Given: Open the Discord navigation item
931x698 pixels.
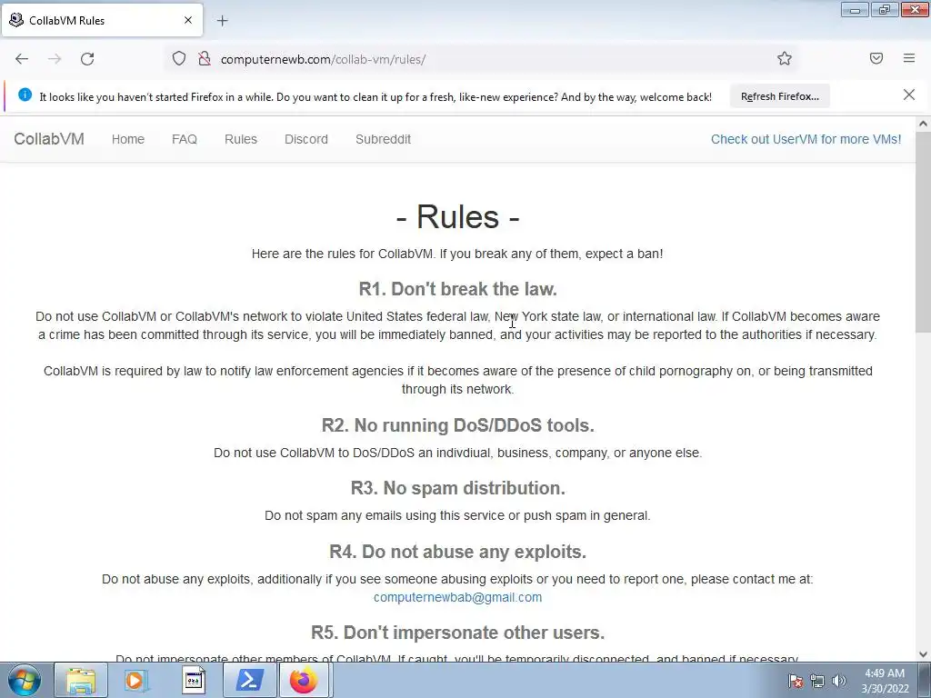Looking at the screenshot, I should coord(305,139).
